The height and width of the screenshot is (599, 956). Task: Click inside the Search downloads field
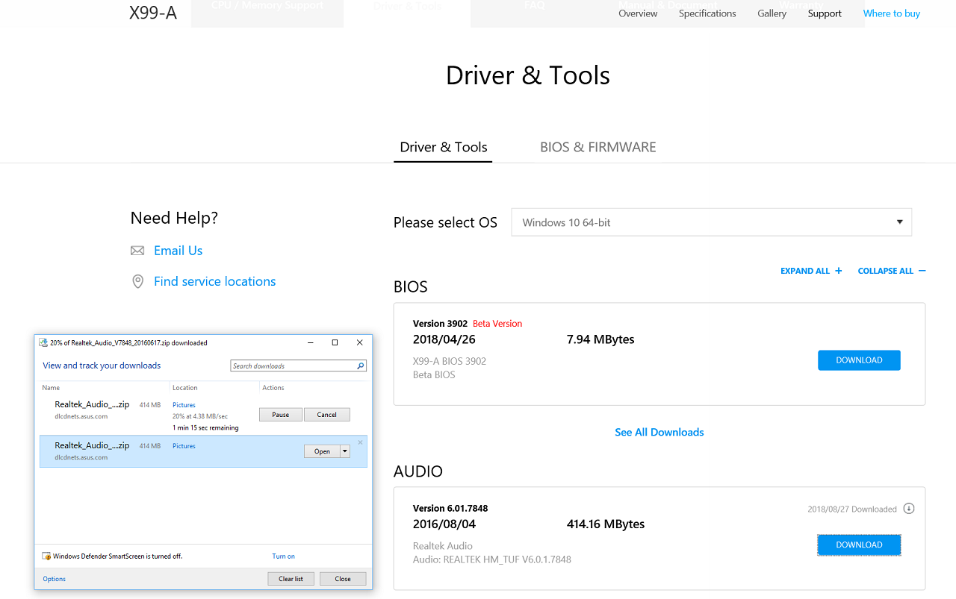coord(291,366)
